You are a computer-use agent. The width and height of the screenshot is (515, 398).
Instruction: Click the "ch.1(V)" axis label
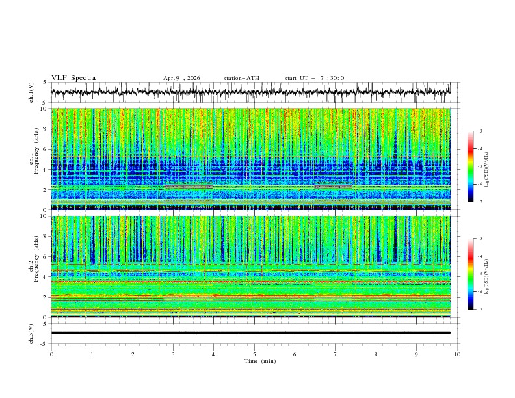click(31, 92)
